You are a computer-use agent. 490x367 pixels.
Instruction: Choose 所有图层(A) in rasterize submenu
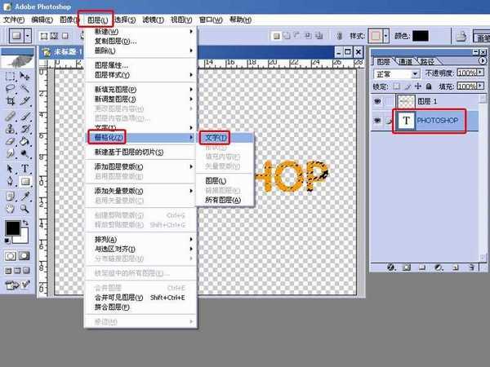(225, 200)
